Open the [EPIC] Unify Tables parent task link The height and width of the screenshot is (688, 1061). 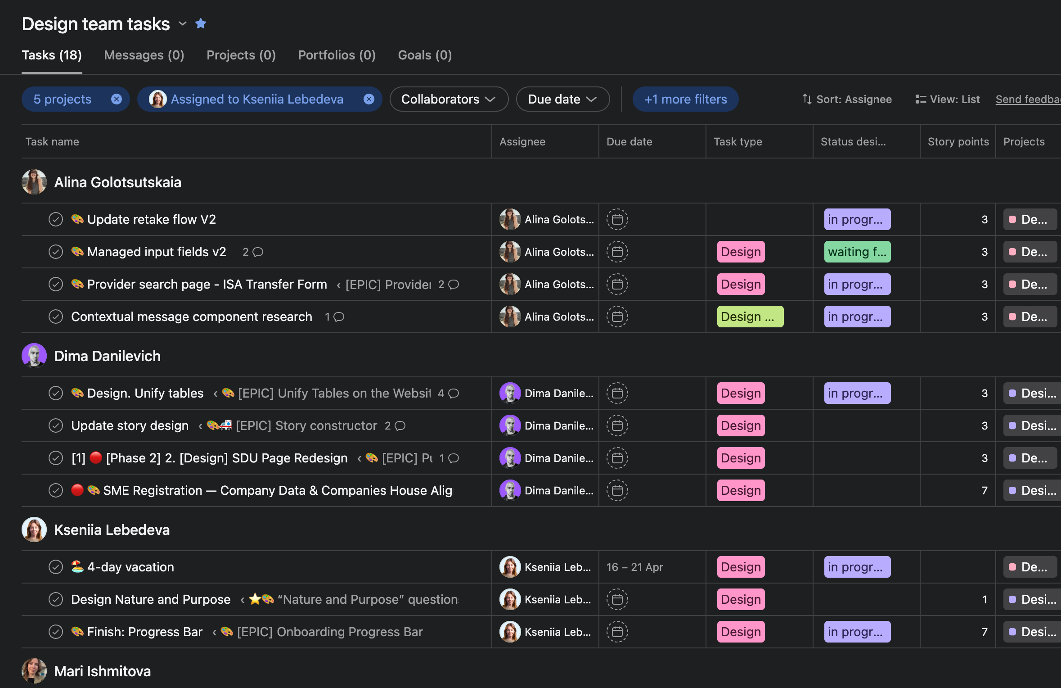click(327, 393)
